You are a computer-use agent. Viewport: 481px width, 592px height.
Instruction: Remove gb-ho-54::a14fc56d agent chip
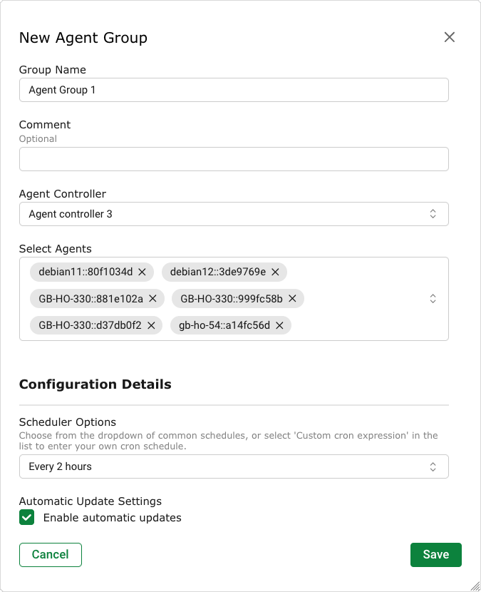(x=279, y=325)
